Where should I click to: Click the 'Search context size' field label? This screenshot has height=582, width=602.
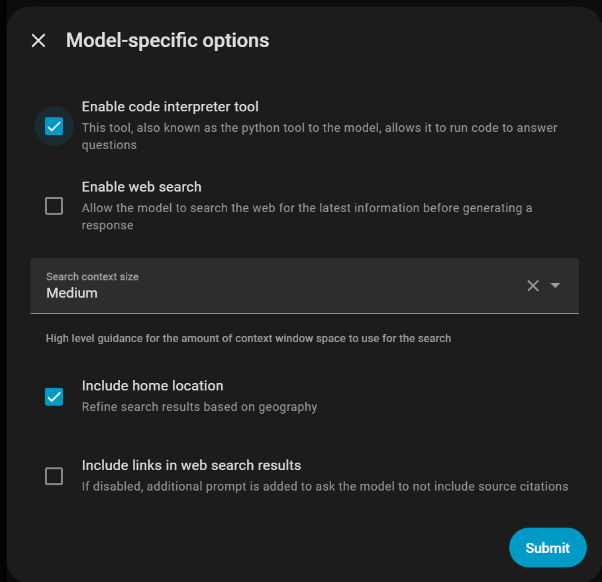coord(92,276)
